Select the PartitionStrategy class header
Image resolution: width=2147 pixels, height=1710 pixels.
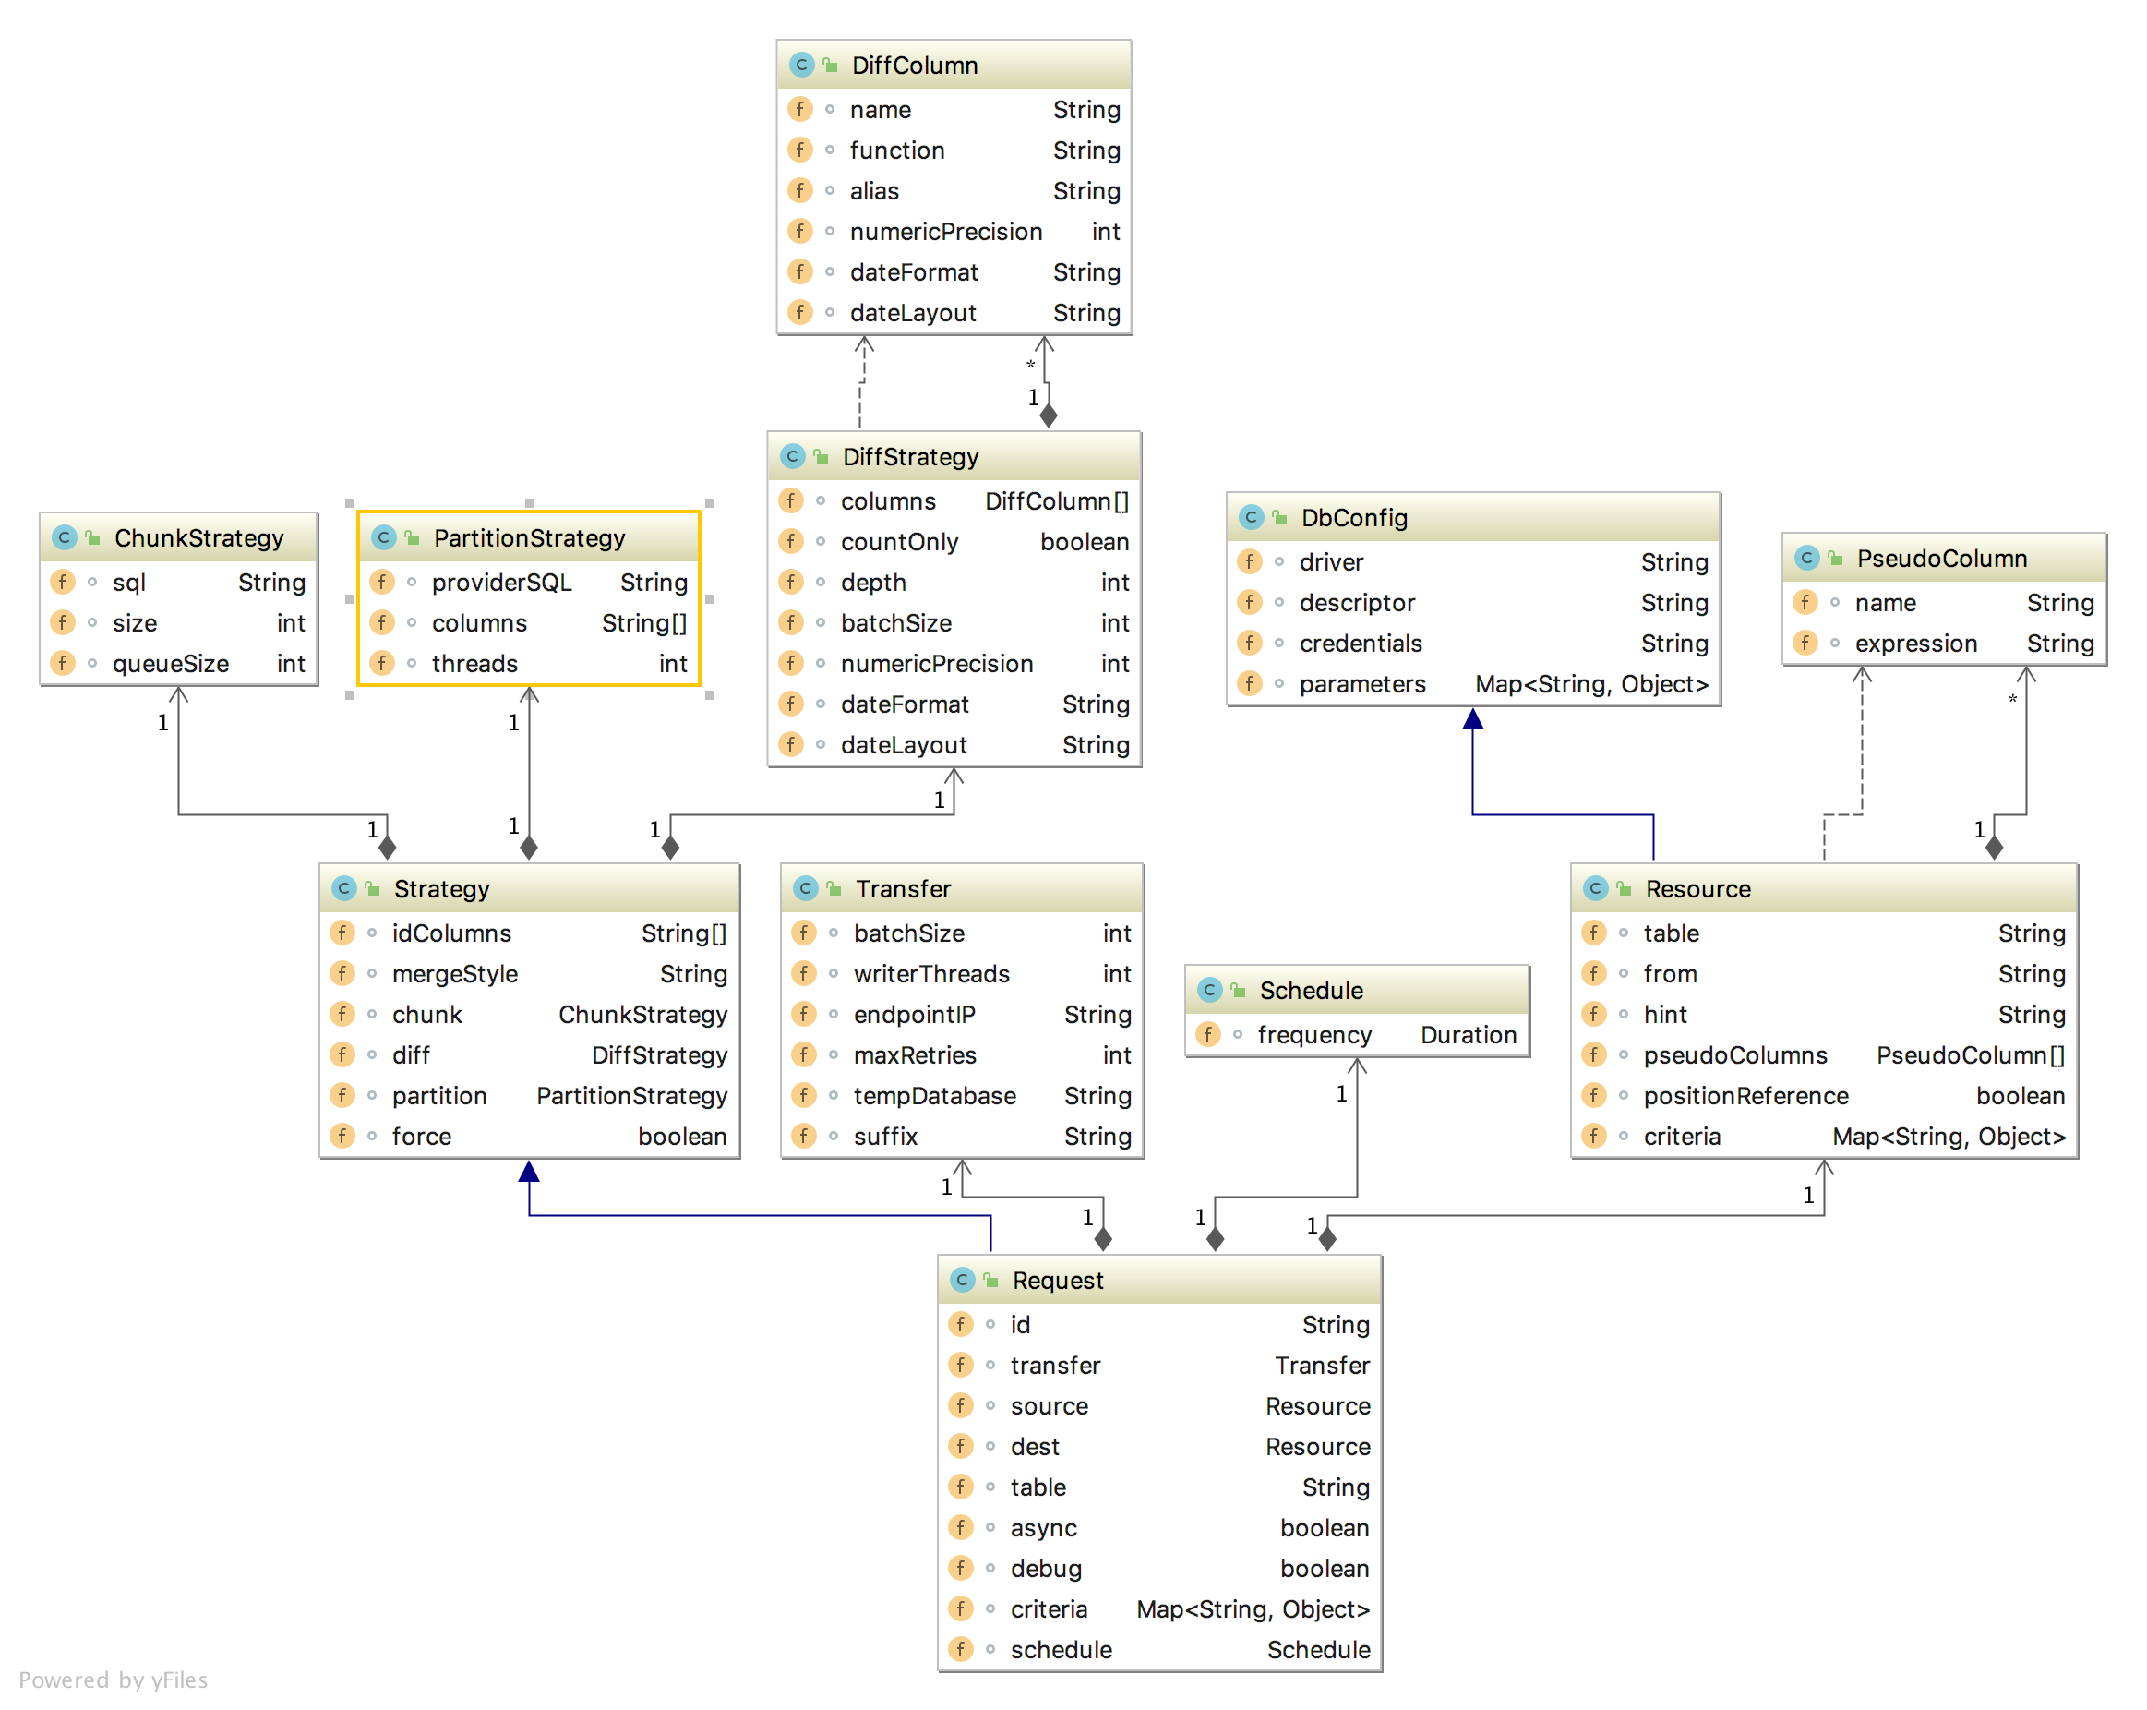point(529,537)
